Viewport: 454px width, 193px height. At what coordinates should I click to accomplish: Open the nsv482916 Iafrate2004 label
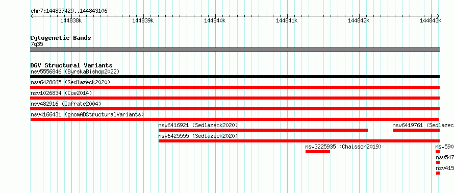66,104
